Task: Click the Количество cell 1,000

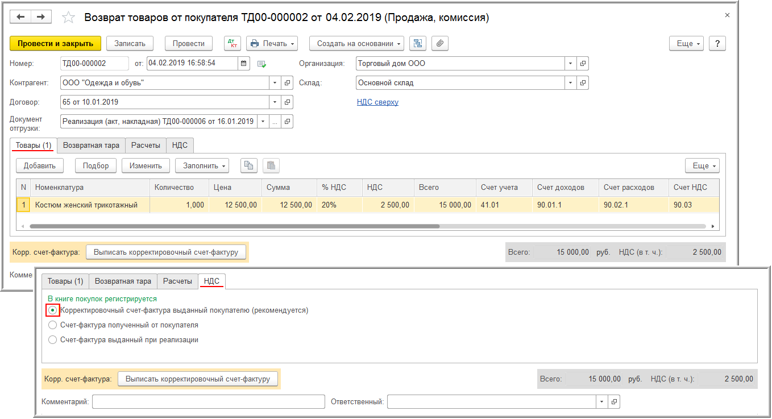Action: (180, 205)
